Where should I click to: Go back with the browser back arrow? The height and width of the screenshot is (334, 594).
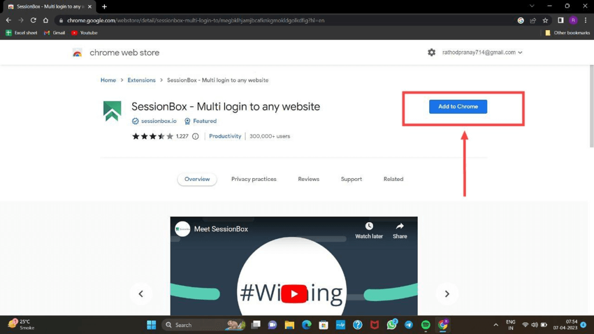8,20
